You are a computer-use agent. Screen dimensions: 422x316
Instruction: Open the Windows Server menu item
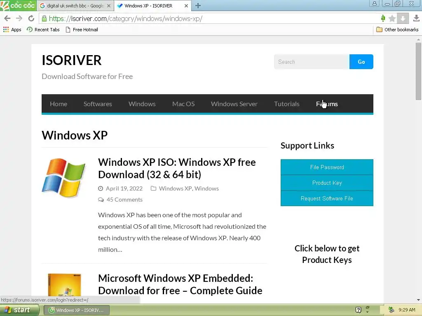pos(234,104)
